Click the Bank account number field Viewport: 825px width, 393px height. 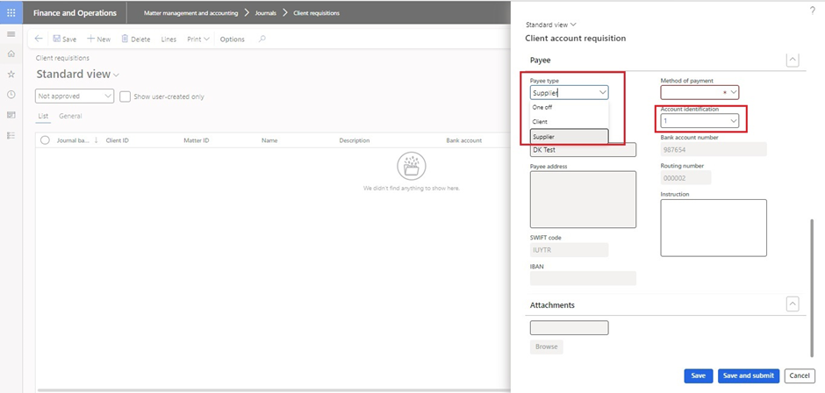(x=714, y=150)
